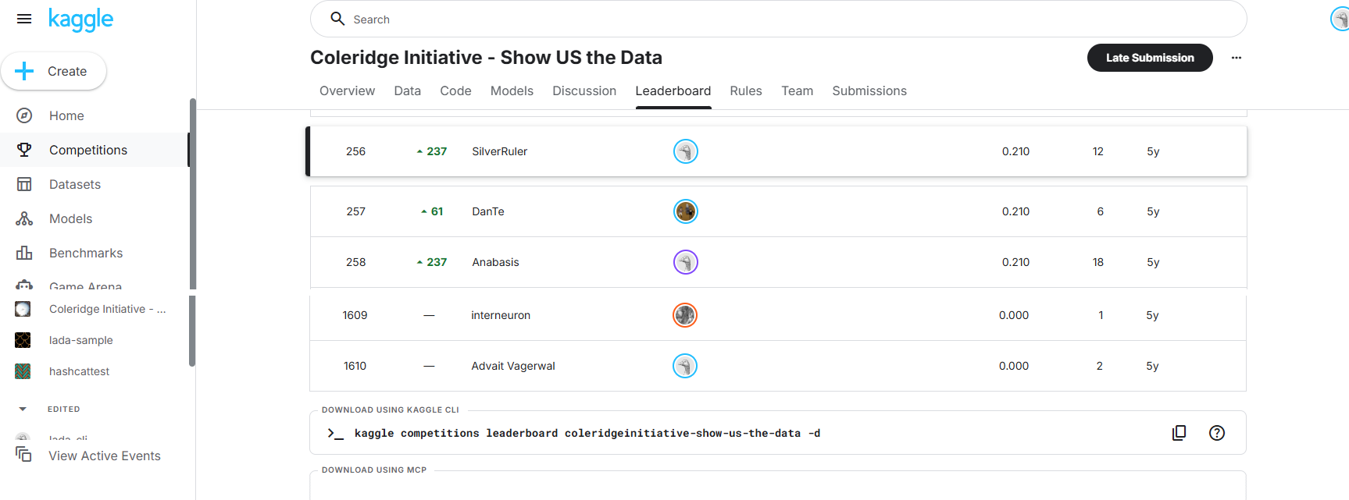
Task: Open interneuron's team member avatar
Action: (x=685, y=315)
